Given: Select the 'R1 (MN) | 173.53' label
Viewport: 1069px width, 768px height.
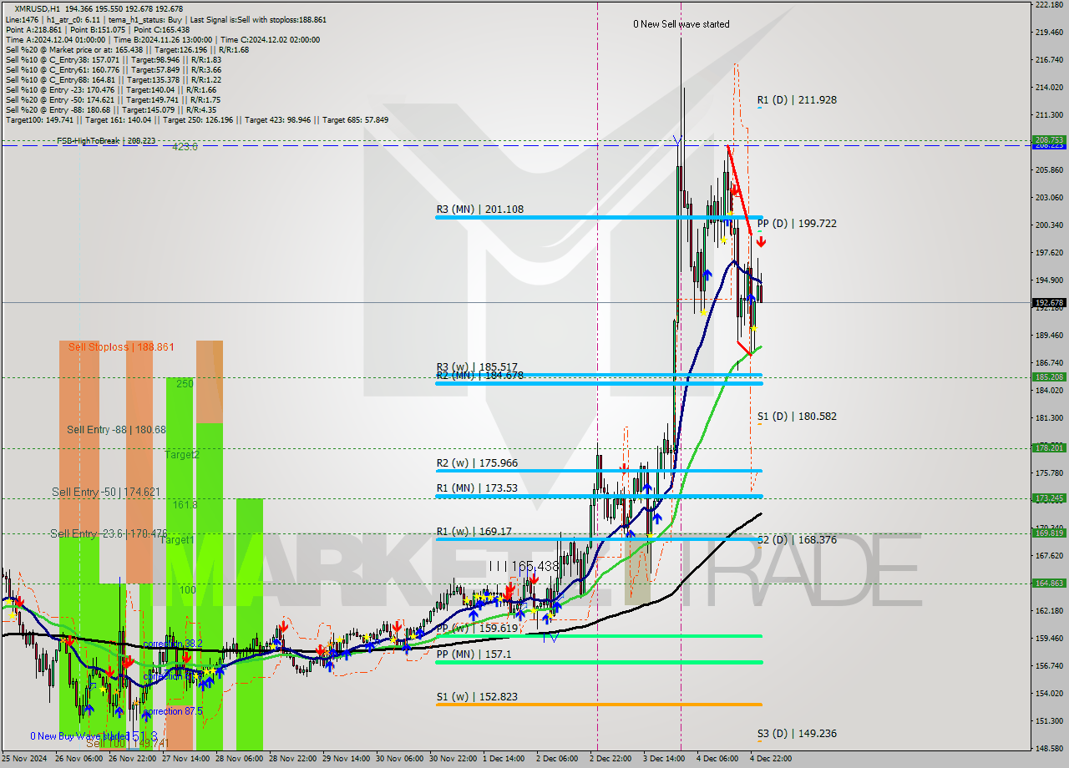Looking at the screenshot, I should pos(477,488).
